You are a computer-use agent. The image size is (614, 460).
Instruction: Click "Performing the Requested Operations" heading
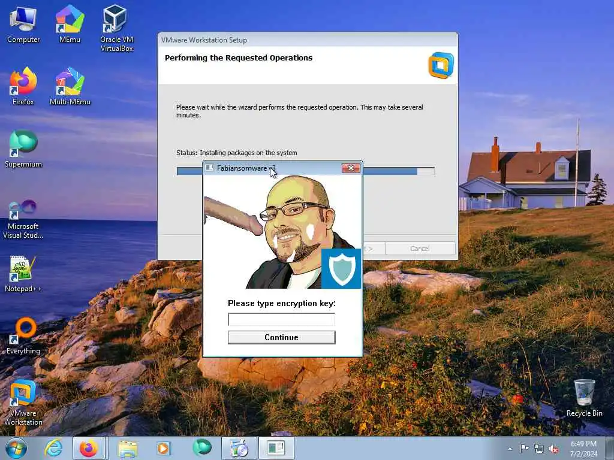[239, 58]
